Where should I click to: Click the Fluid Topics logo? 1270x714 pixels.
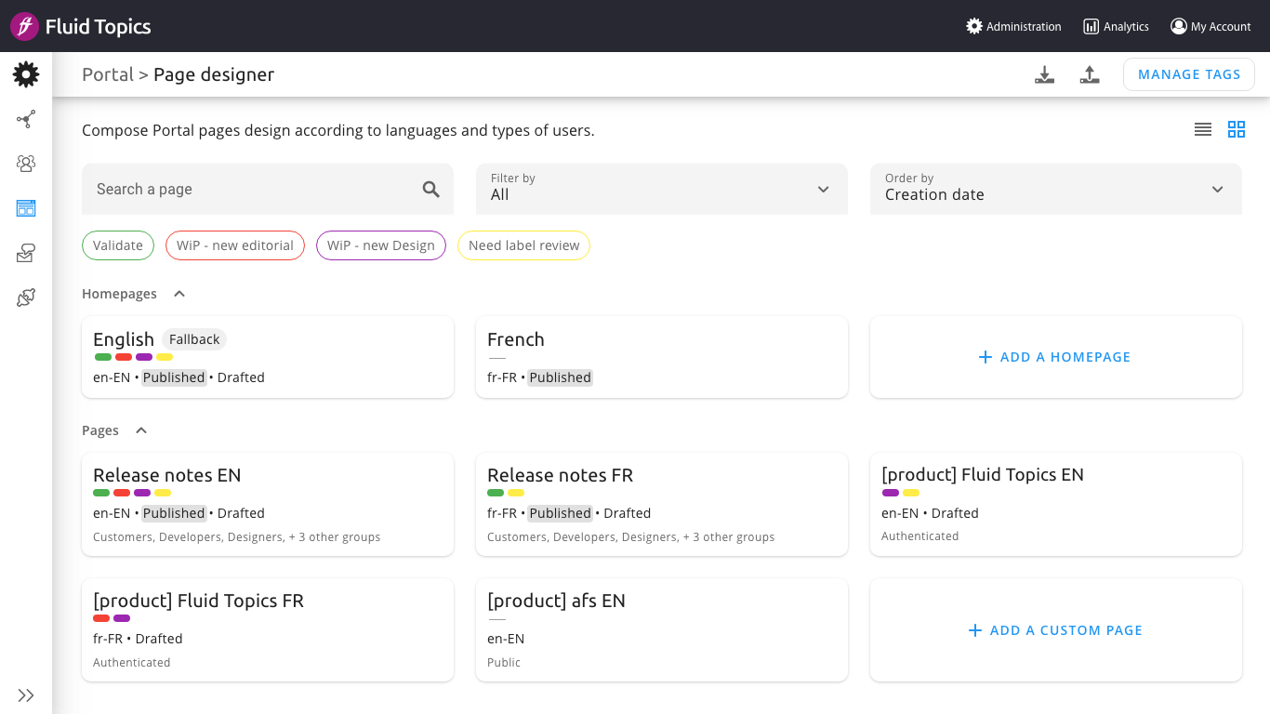click(81, 26)
